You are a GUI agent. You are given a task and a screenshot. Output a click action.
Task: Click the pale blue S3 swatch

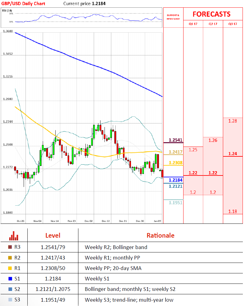pos(10,300)
